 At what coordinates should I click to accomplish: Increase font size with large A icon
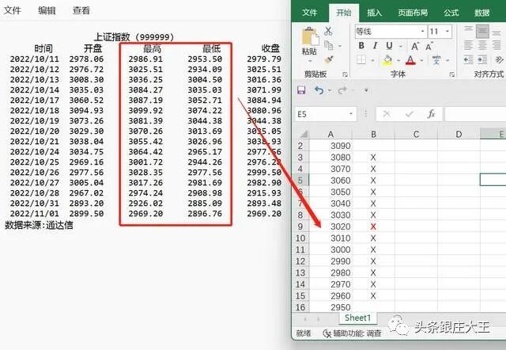coord(415,46)
